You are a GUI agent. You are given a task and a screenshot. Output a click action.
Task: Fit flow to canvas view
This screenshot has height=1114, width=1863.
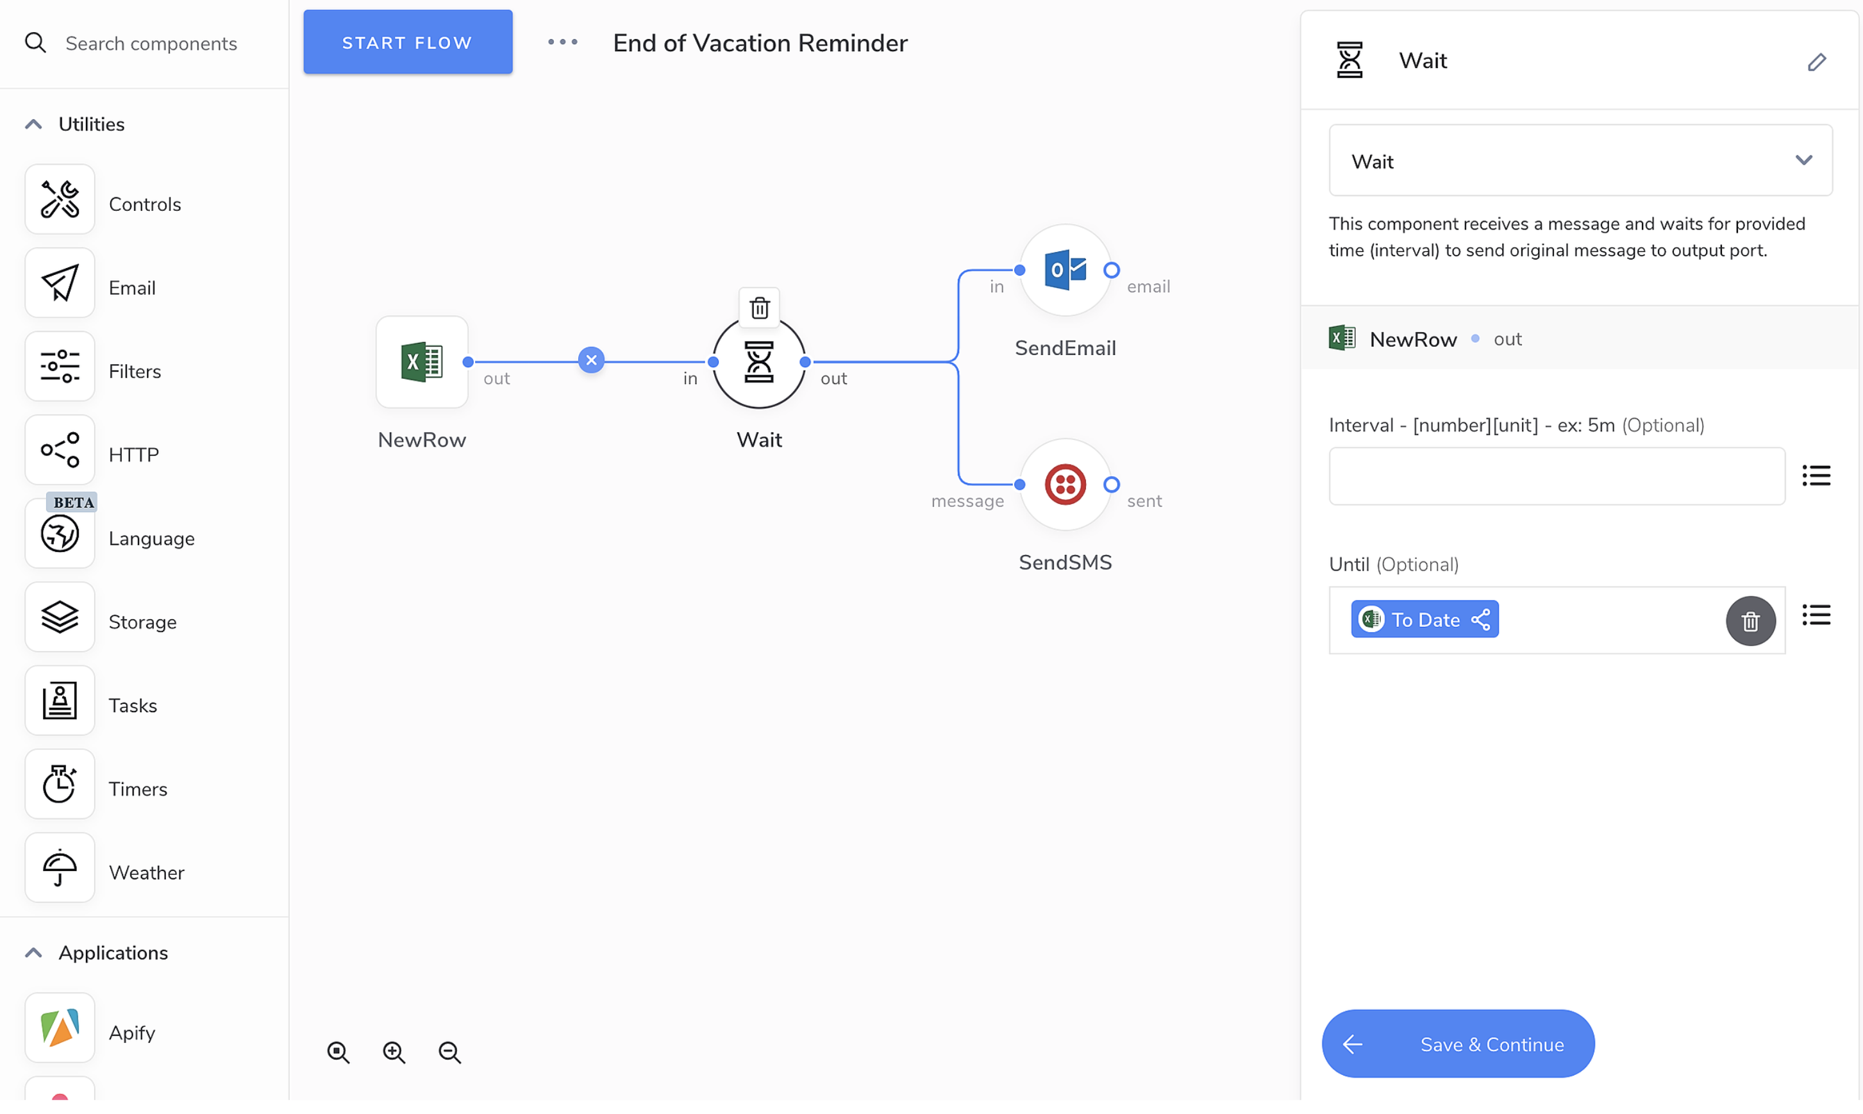(x=338, y=1052)
